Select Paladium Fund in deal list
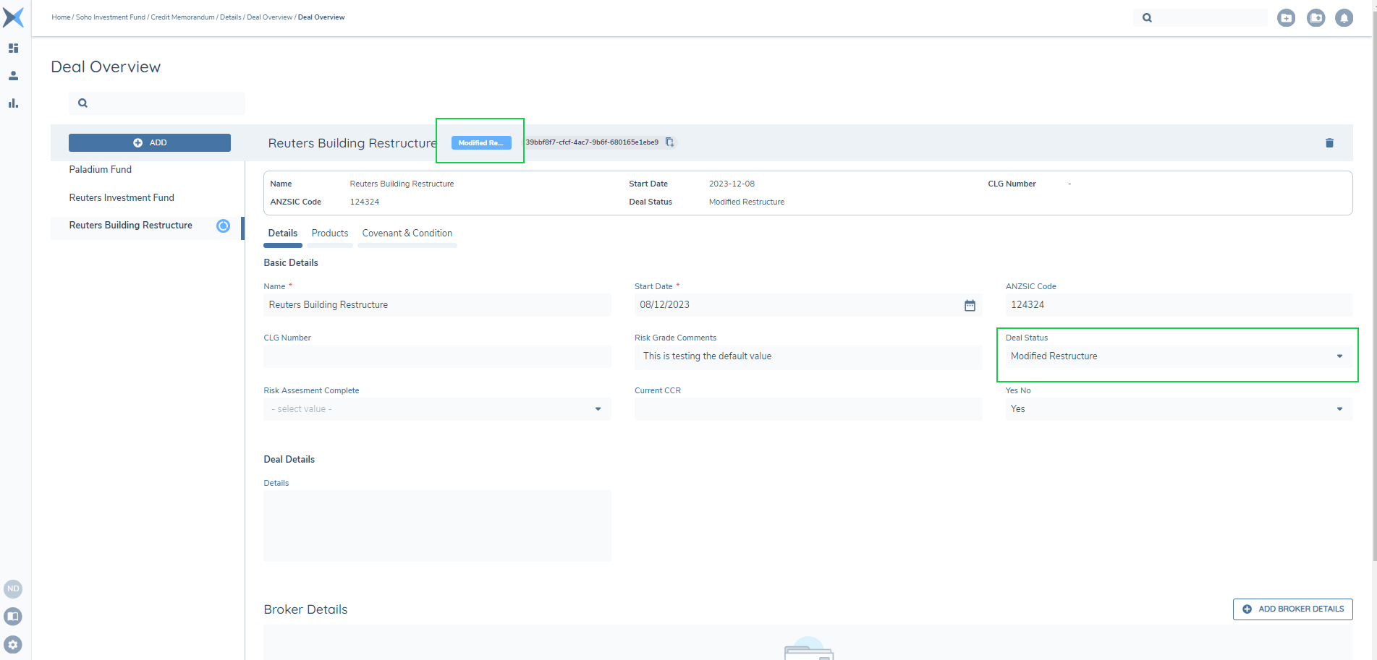Viewport: 1377px width, 660px height. [101, 170]
